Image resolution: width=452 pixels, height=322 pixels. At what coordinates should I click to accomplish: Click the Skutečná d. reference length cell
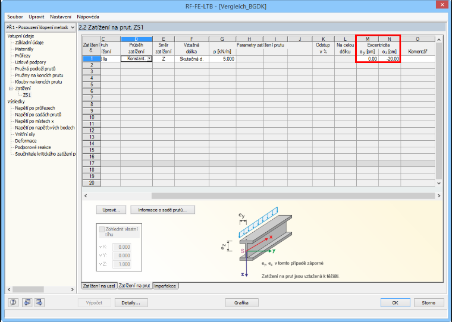[192, 59]
